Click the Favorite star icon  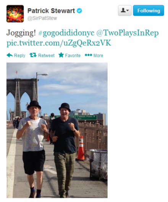tap(61, 55)
